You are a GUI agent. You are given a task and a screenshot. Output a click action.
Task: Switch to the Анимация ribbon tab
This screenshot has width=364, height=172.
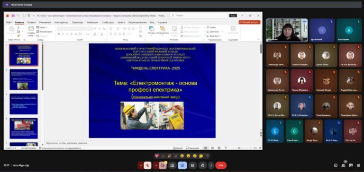click(92, 23)
